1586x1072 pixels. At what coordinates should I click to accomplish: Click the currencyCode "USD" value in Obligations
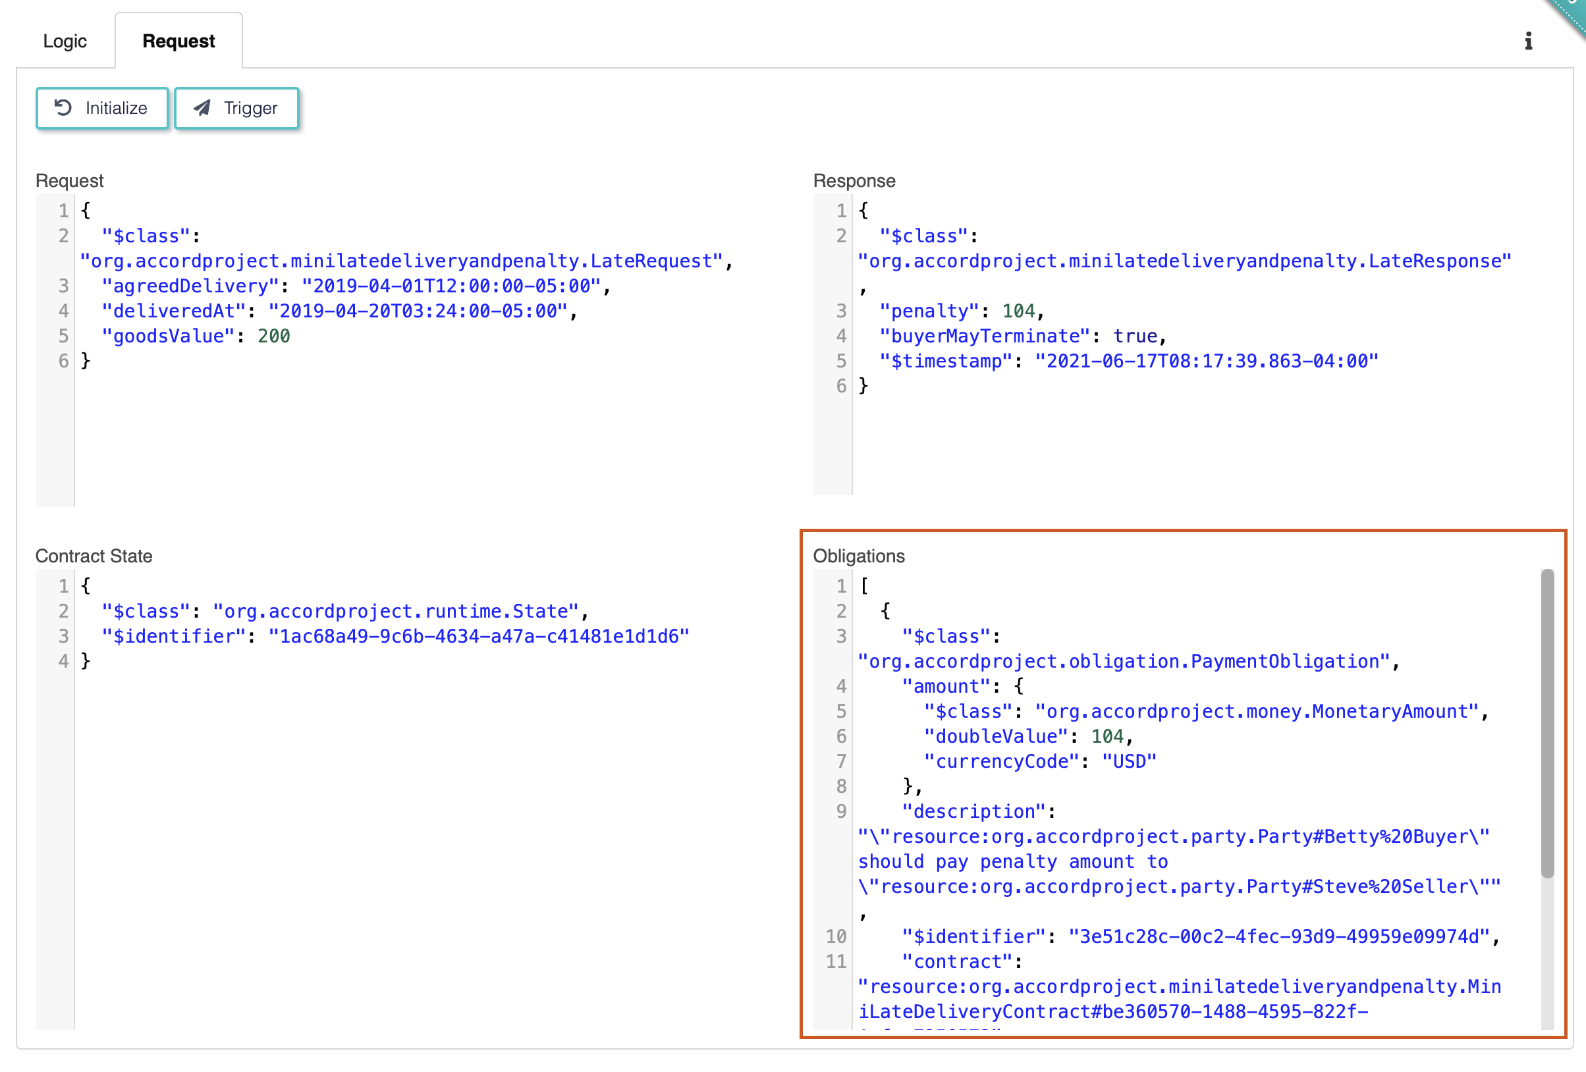[1129, 761]
